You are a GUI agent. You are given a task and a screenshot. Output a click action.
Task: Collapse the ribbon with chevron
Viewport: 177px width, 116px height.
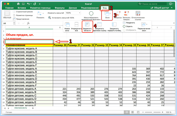172,8
